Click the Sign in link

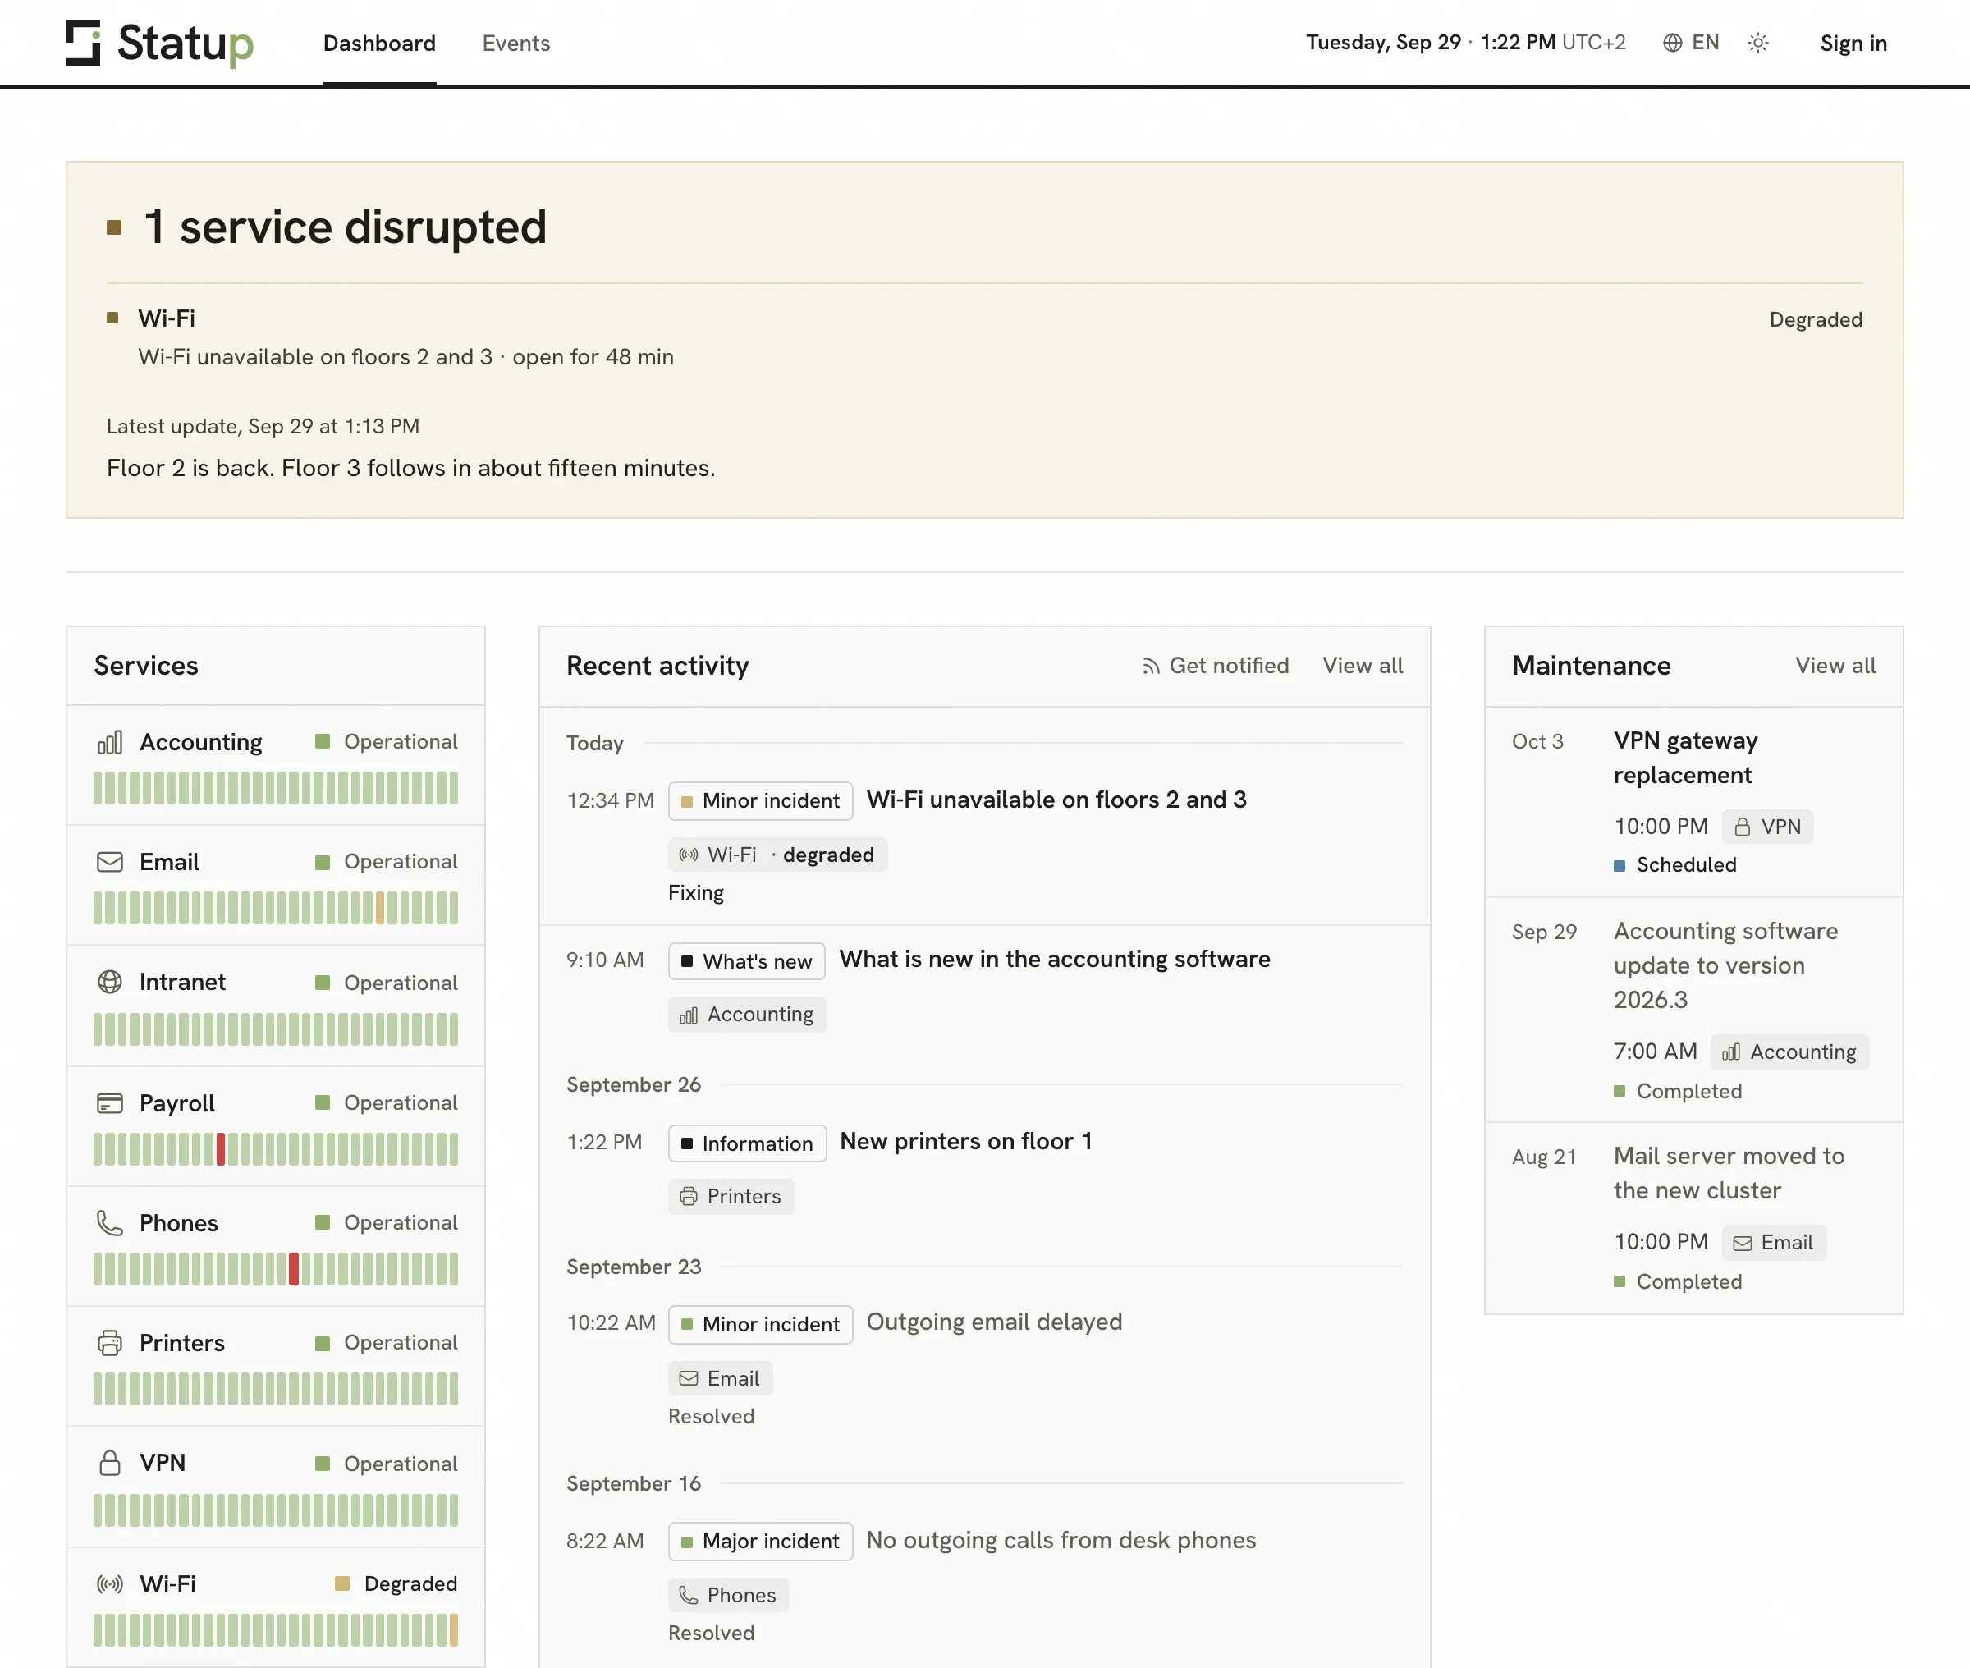(x=1853, y=44)
